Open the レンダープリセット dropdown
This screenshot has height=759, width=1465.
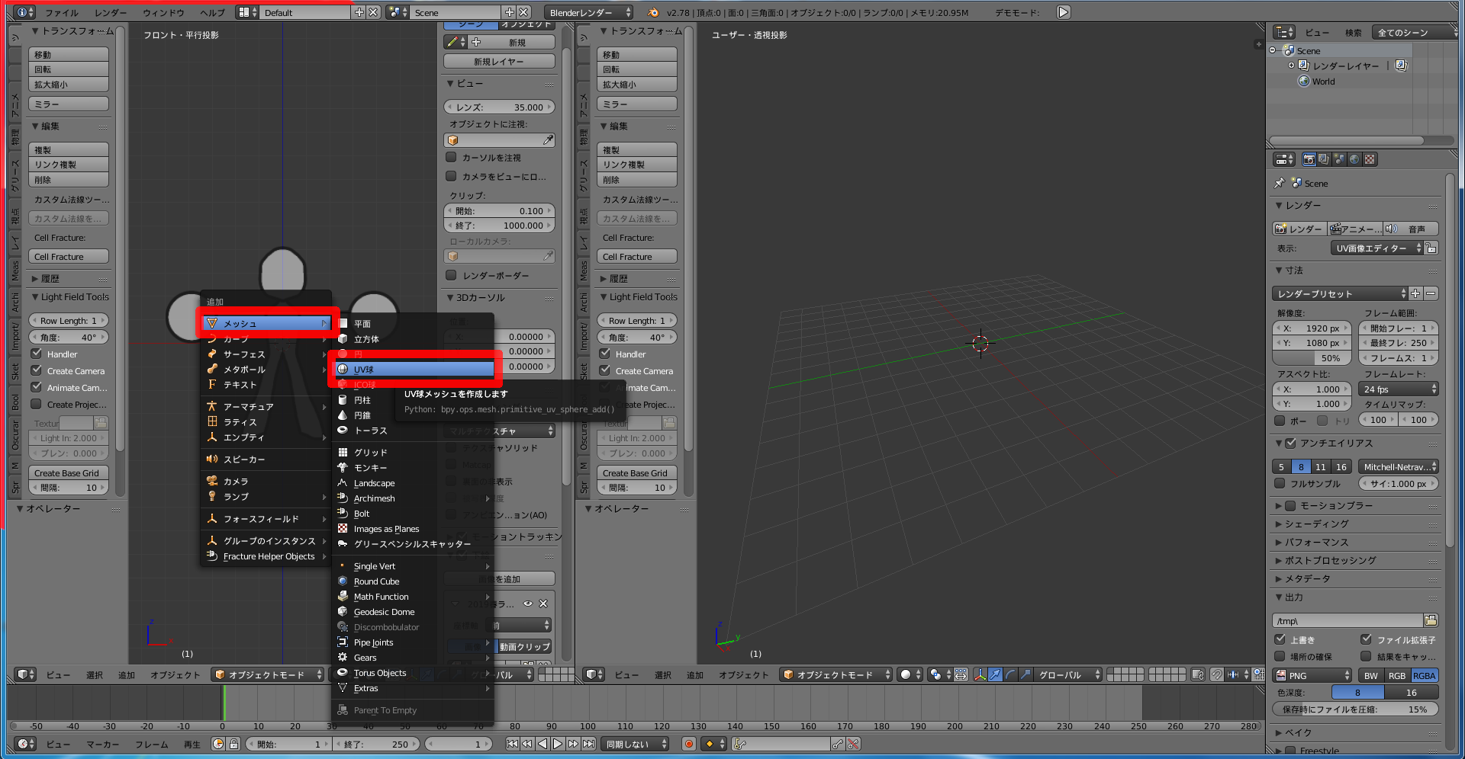1341,293
